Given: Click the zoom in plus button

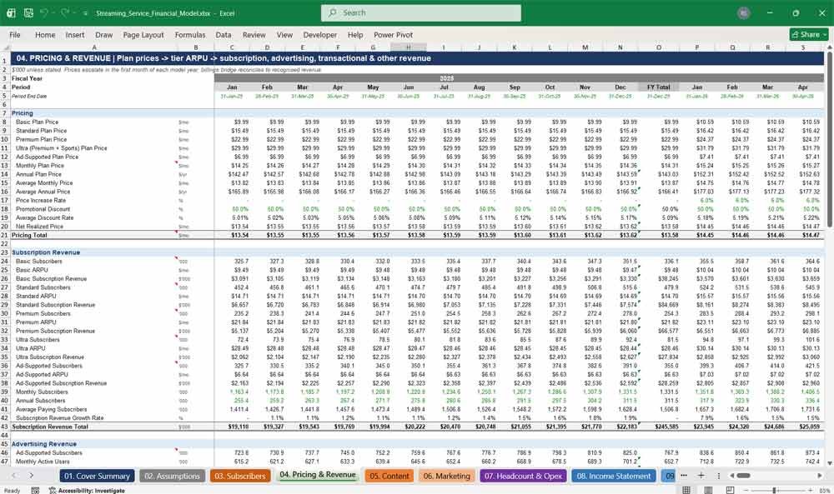Looking at the screenshot, I should 808,490.
